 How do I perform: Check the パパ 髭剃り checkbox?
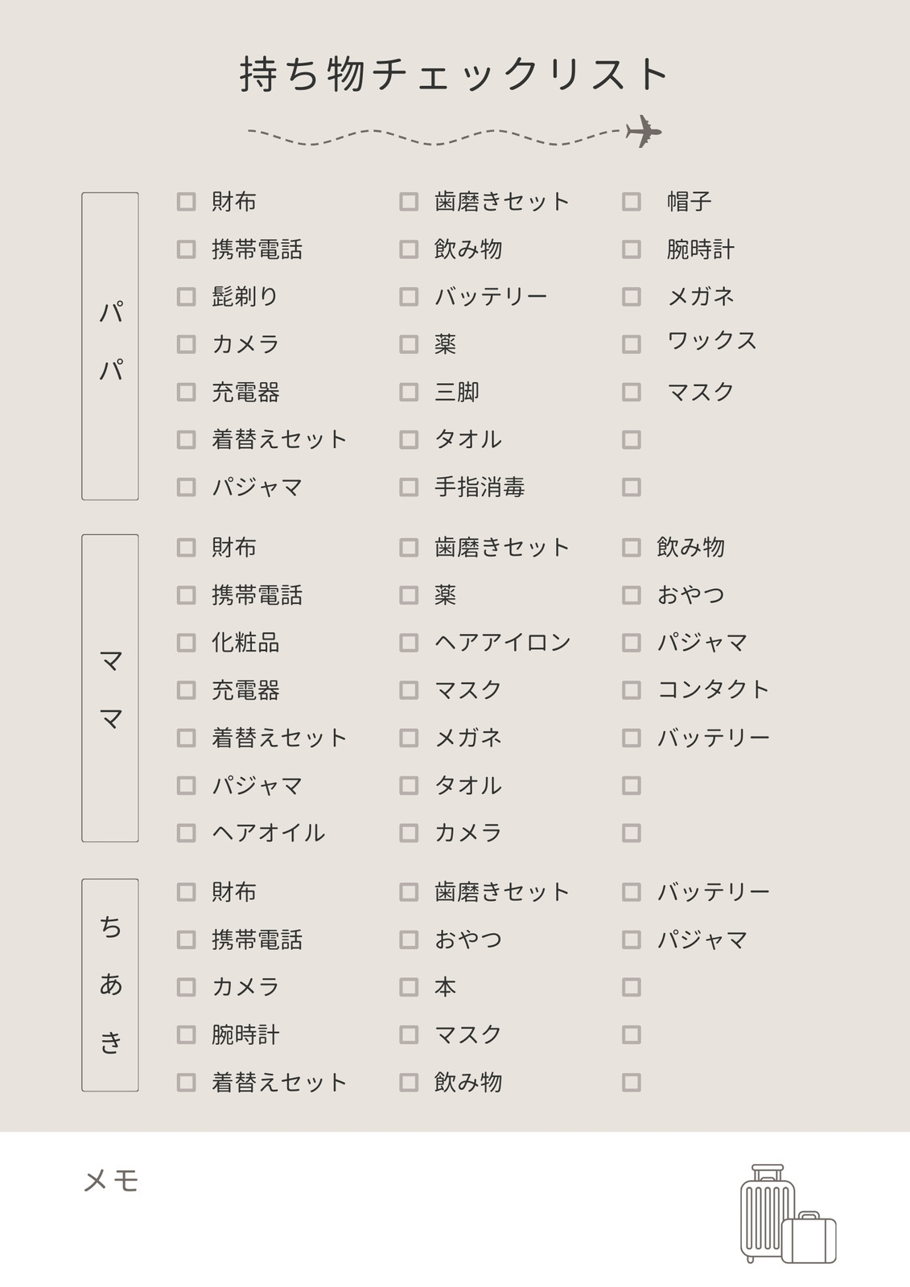[x=186, y=297]
